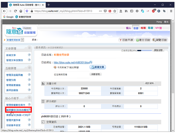Switch to the 影音 tab
Screen dimensions: 177x134
pyautogui.click(x=151, y=28)
